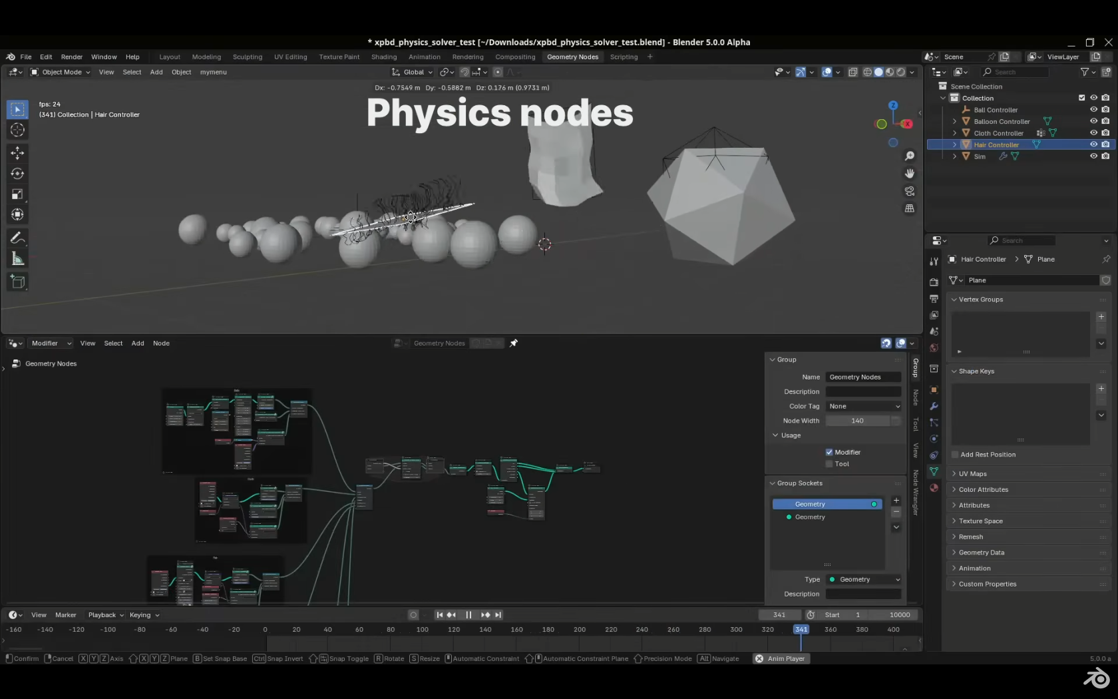
Task: Jump to the timeline's last frame
Action: click(x=498, y=614)
